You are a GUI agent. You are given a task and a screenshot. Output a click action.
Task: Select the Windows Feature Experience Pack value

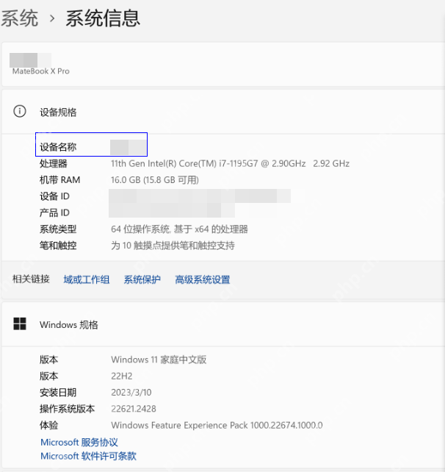(x=217, y=426)
